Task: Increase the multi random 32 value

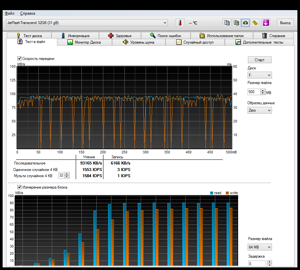Action: [66, 174]
